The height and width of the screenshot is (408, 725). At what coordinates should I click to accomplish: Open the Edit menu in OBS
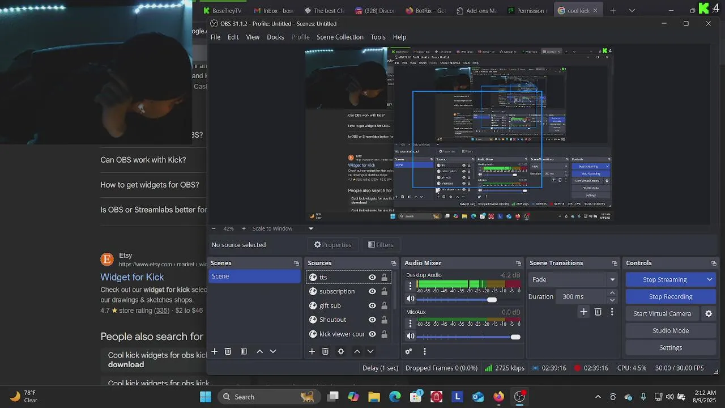(x=233, y=37)
